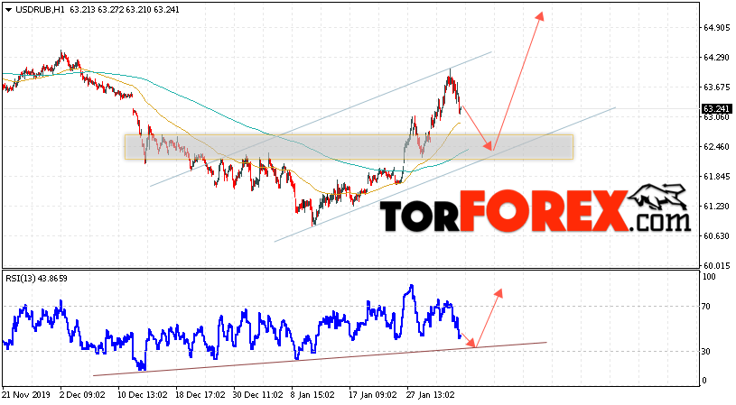Click price scale value 62.460
This screenshot has height=405, width=736.
(x=716, y=147)
